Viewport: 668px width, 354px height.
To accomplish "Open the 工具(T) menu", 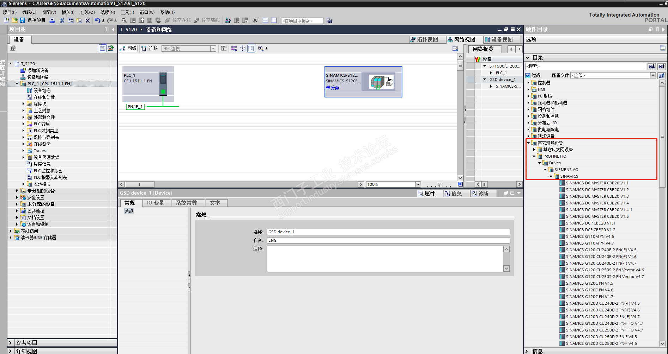I will tap(127, 12).
